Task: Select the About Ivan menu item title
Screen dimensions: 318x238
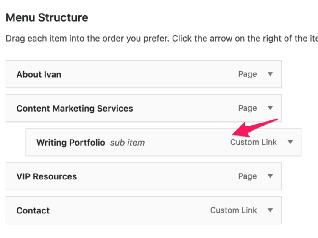Action: coord(39,75)
